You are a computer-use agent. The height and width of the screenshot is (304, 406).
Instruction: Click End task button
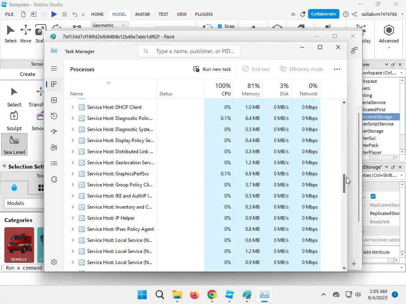(257, 69)
